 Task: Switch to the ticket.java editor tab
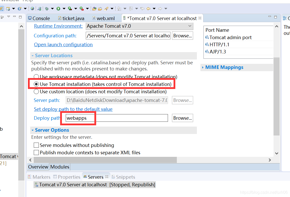click(x=71, y=18)
